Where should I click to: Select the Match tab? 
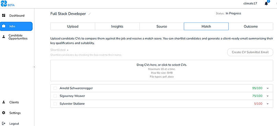click(206, 26)
